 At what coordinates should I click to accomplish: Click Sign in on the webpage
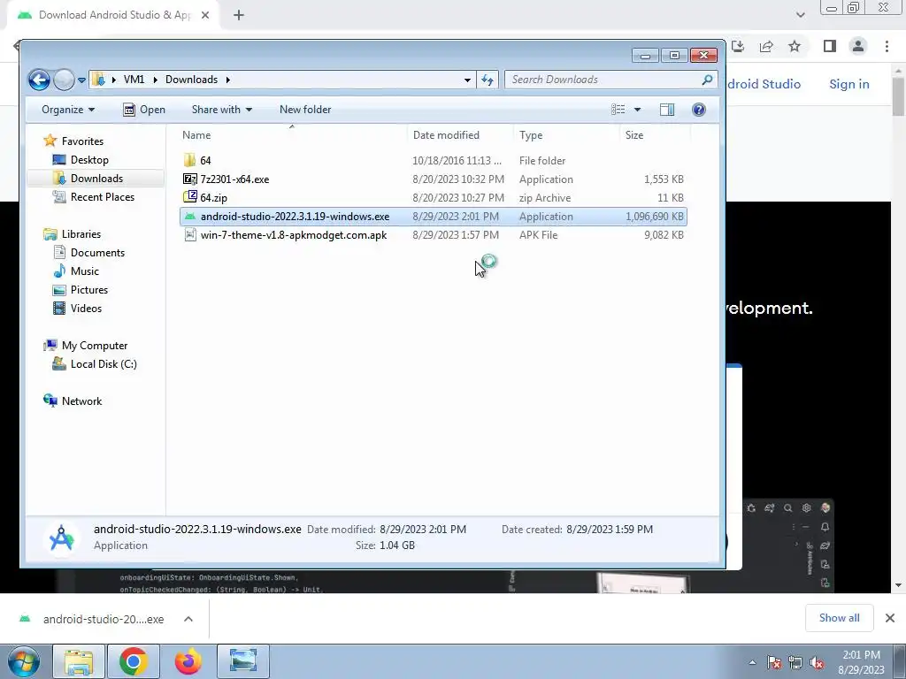[x=848, y=84]
